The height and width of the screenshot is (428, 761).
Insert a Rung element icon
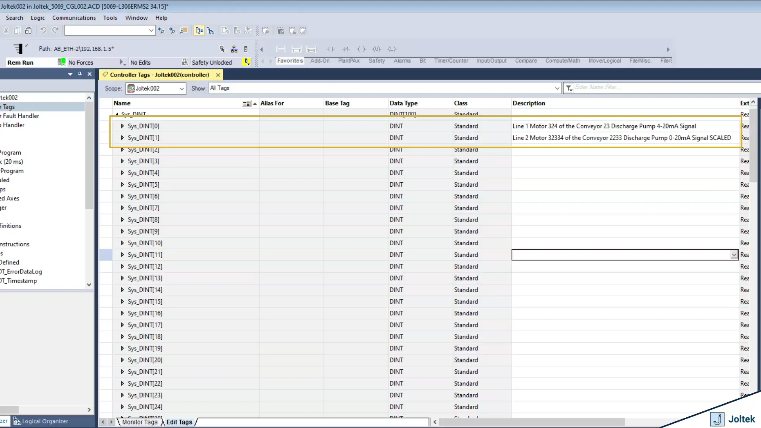281,49
